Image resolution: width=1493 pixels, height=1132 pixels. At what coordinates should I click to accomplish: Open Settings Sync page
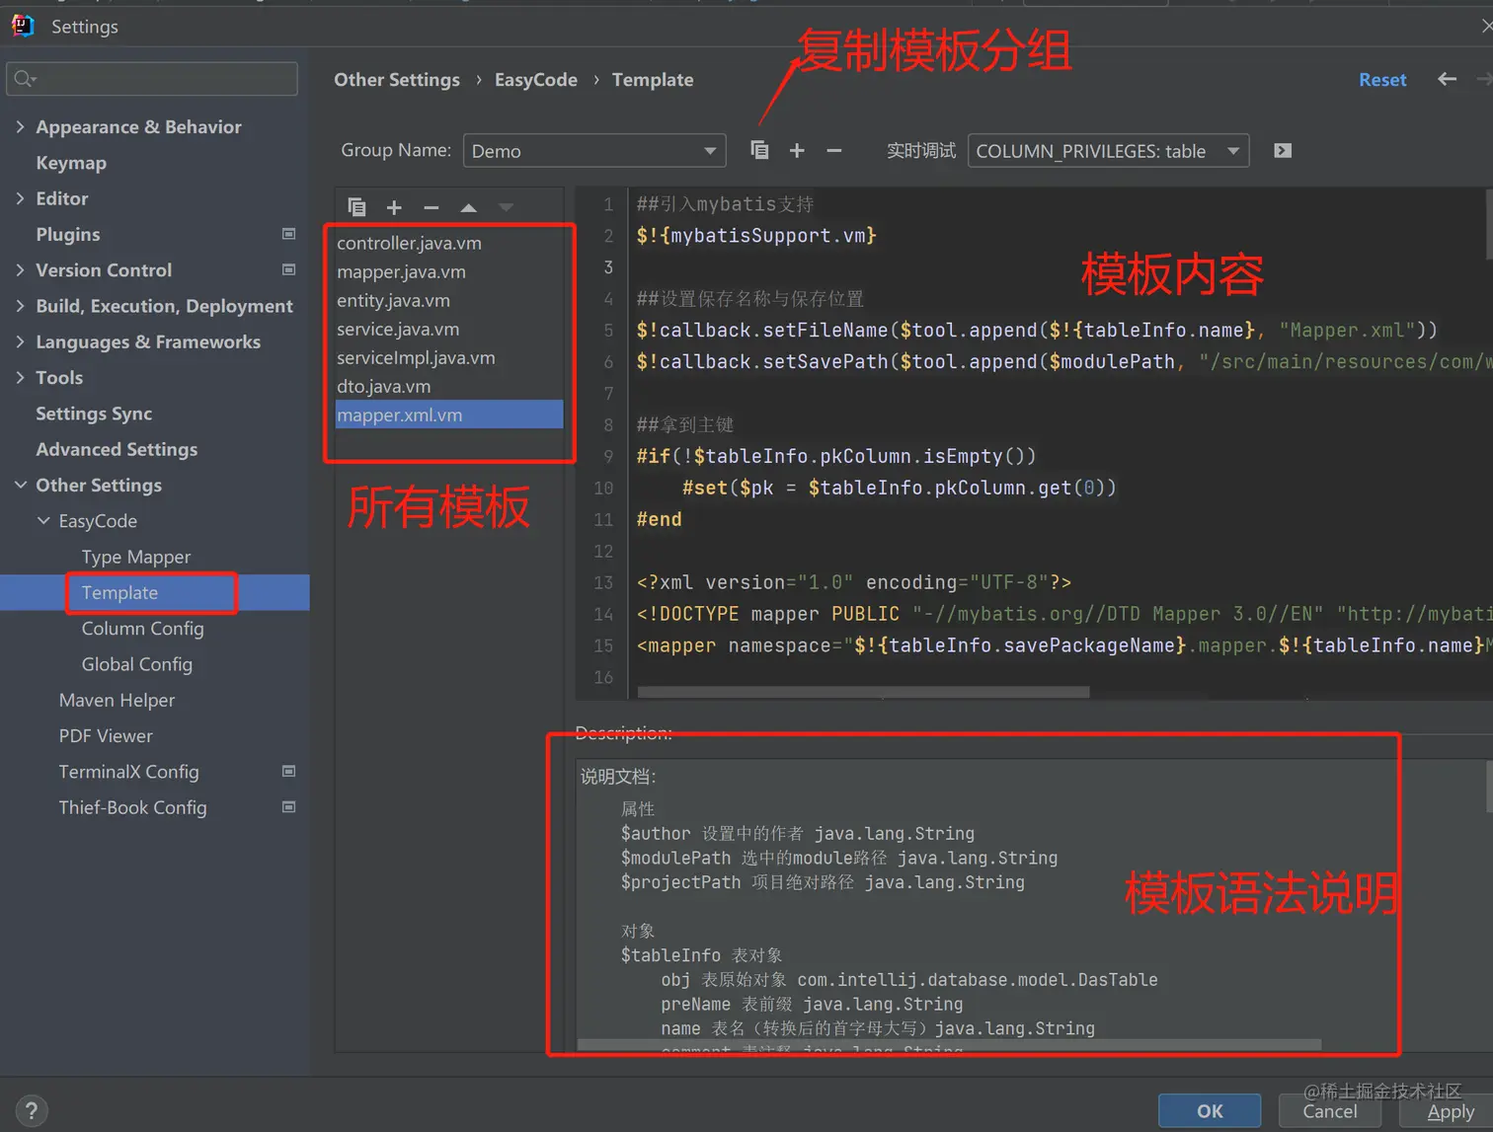pos(94,414)
